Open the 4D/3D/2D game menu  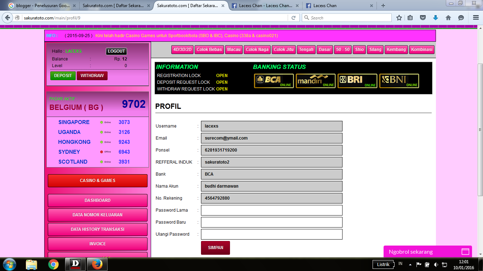pyautogui.click(x=182, y=49)
